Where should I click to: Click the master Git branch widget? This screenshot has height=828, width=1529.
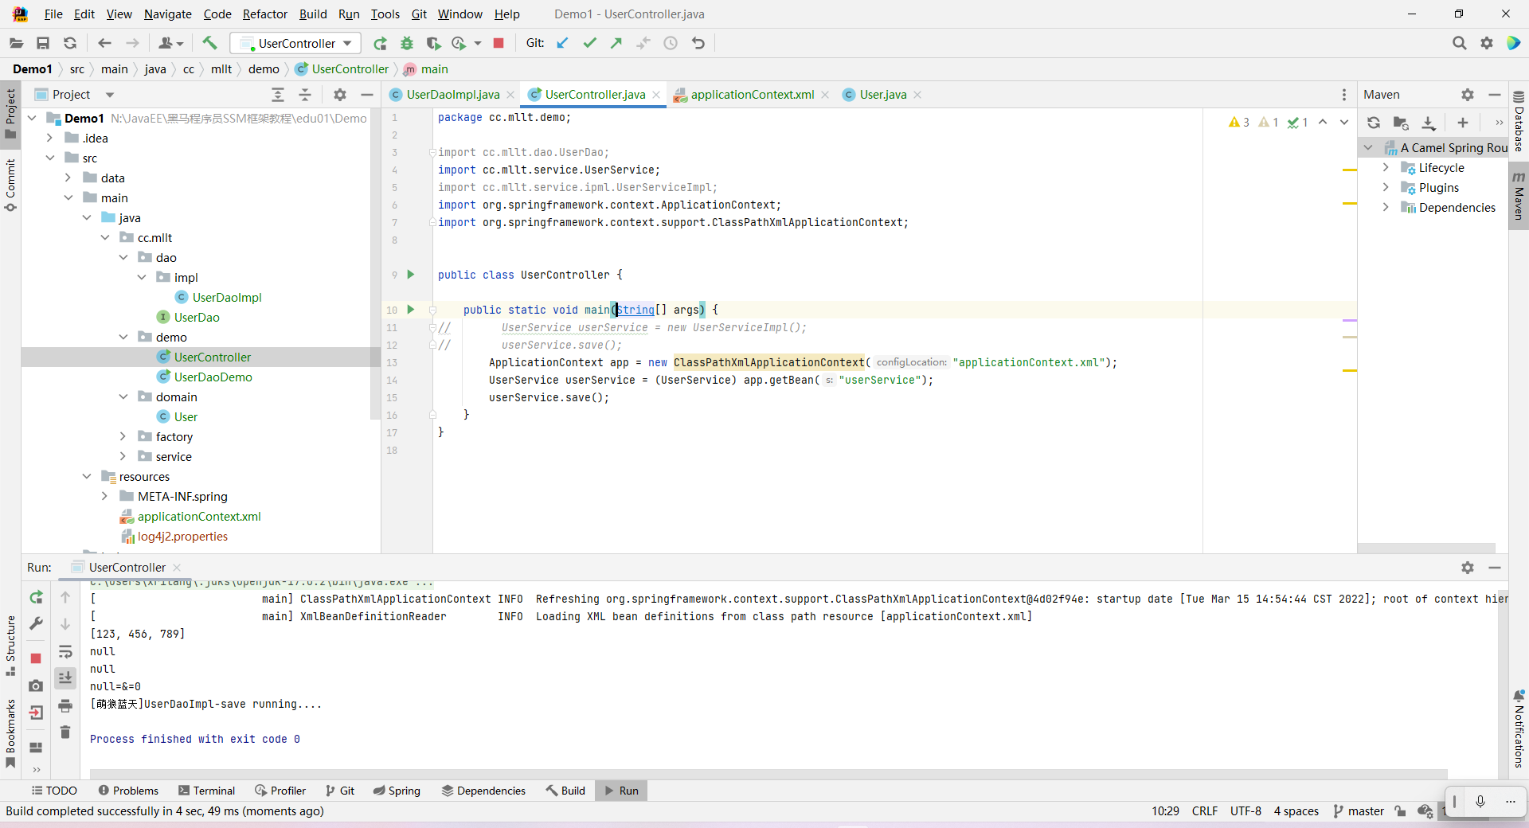(1359, 811)
